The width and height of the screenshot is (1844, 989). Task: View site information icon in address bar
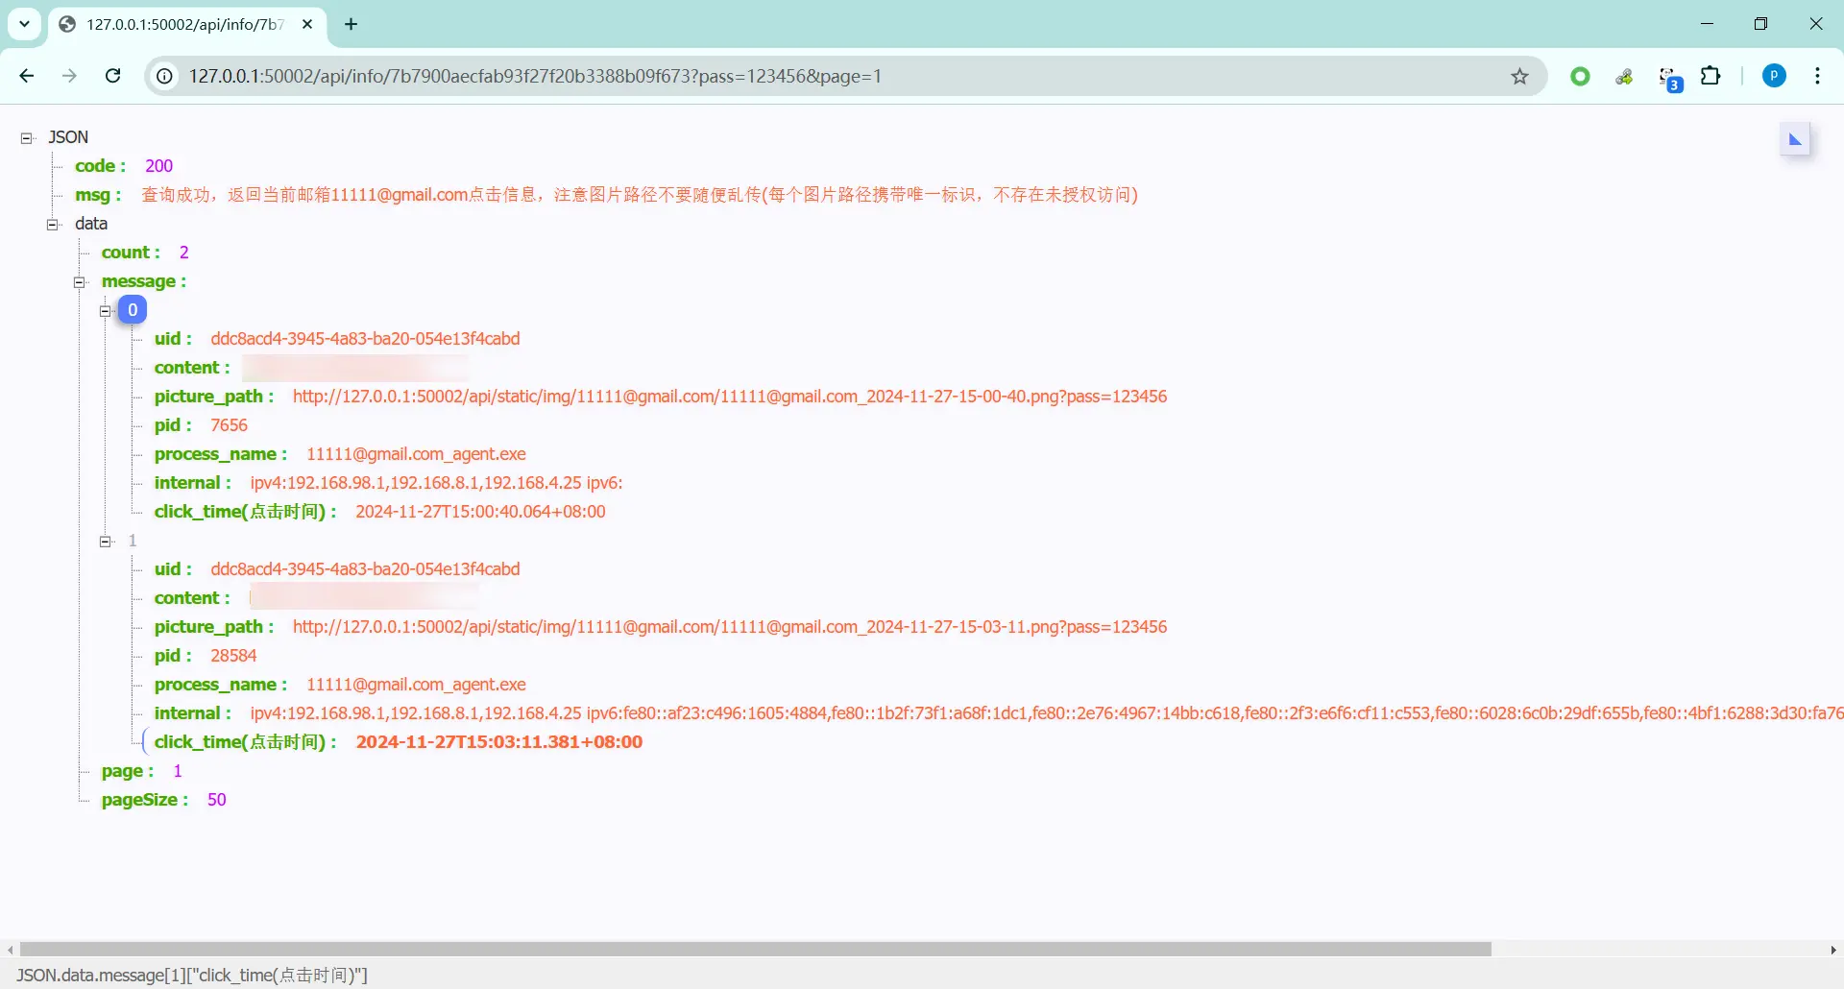tap(165, 76)
